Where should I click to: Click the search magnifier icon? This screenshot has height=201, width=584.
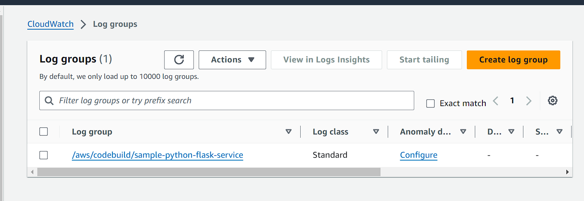point(49,100)
